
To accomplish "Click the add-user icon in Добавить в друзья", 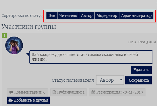I will point(11,100).
